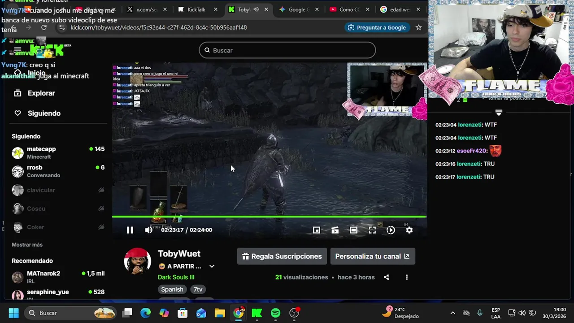Collapse the chat replay panel arrow
This screenshot has height=323, width=574.
(499, 112)
